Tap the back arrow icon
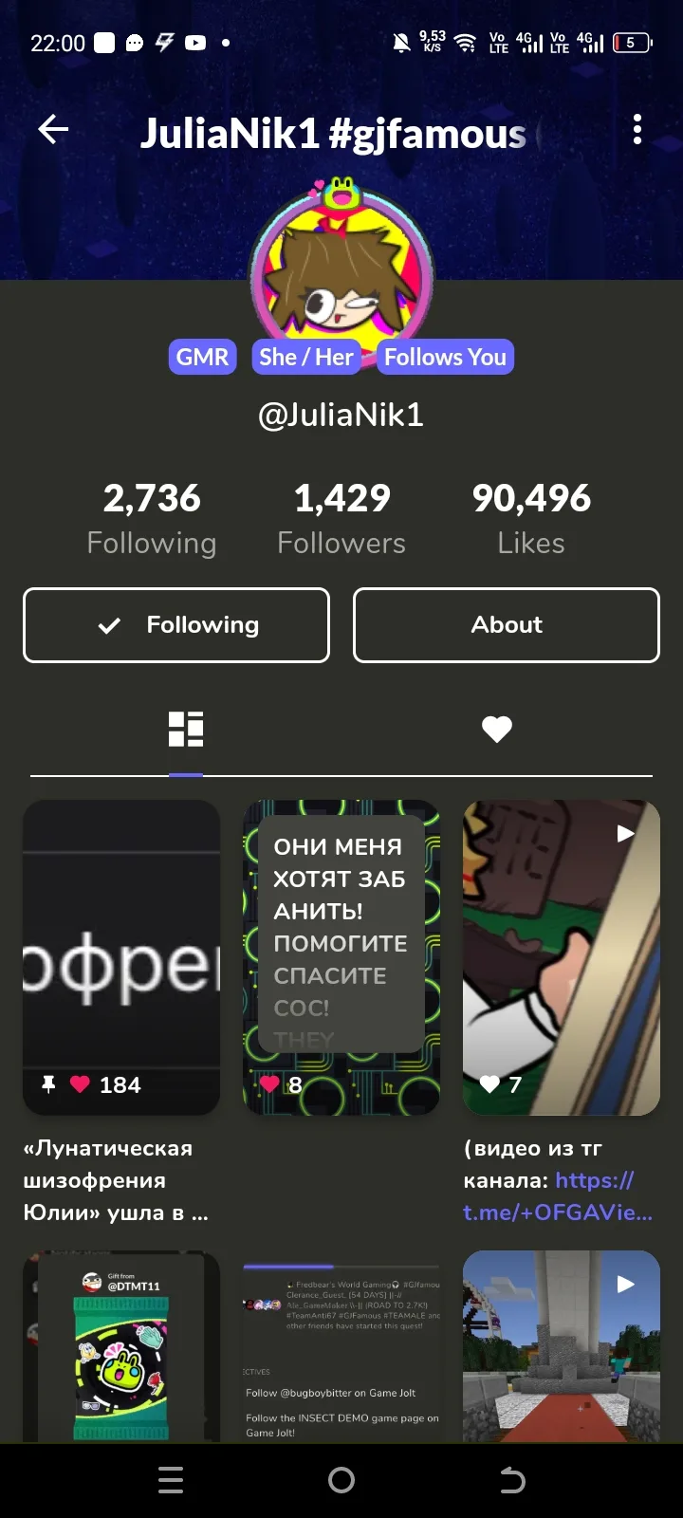This screenshot has height=1518, width=683. pyautogui.click(x=53, y=130)
